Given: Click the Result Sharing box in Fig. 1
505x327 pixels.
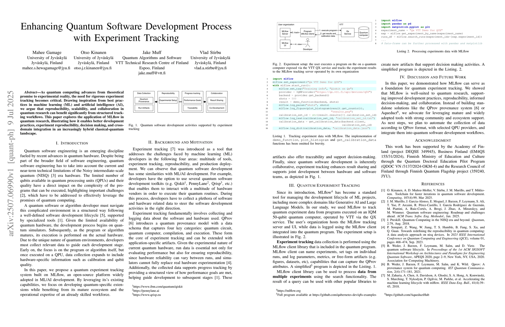Looking at the screenshot, I should point(217,100).
